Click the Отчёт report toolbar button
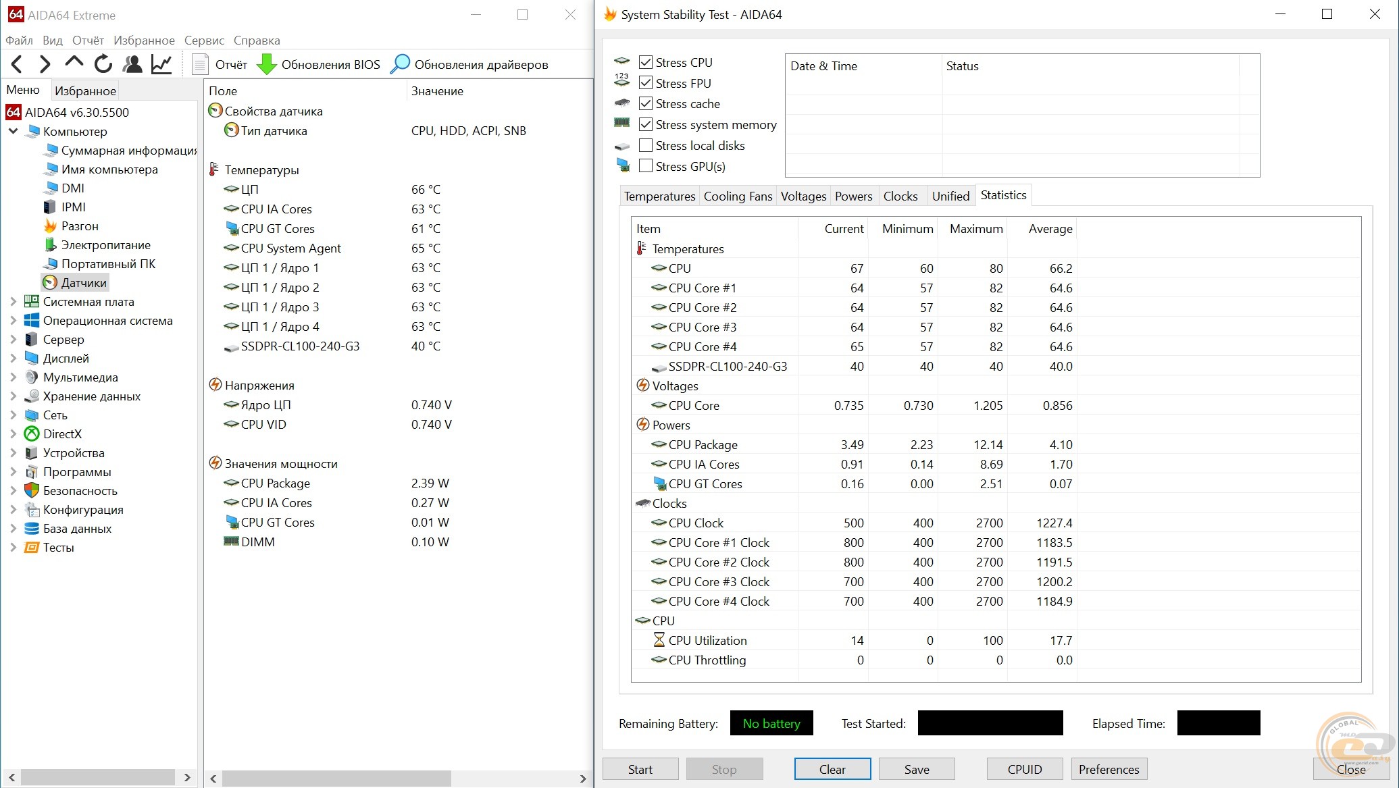The height and width of the screenshot is (788, 1399). pyautogui.click(x=220, y=65)
